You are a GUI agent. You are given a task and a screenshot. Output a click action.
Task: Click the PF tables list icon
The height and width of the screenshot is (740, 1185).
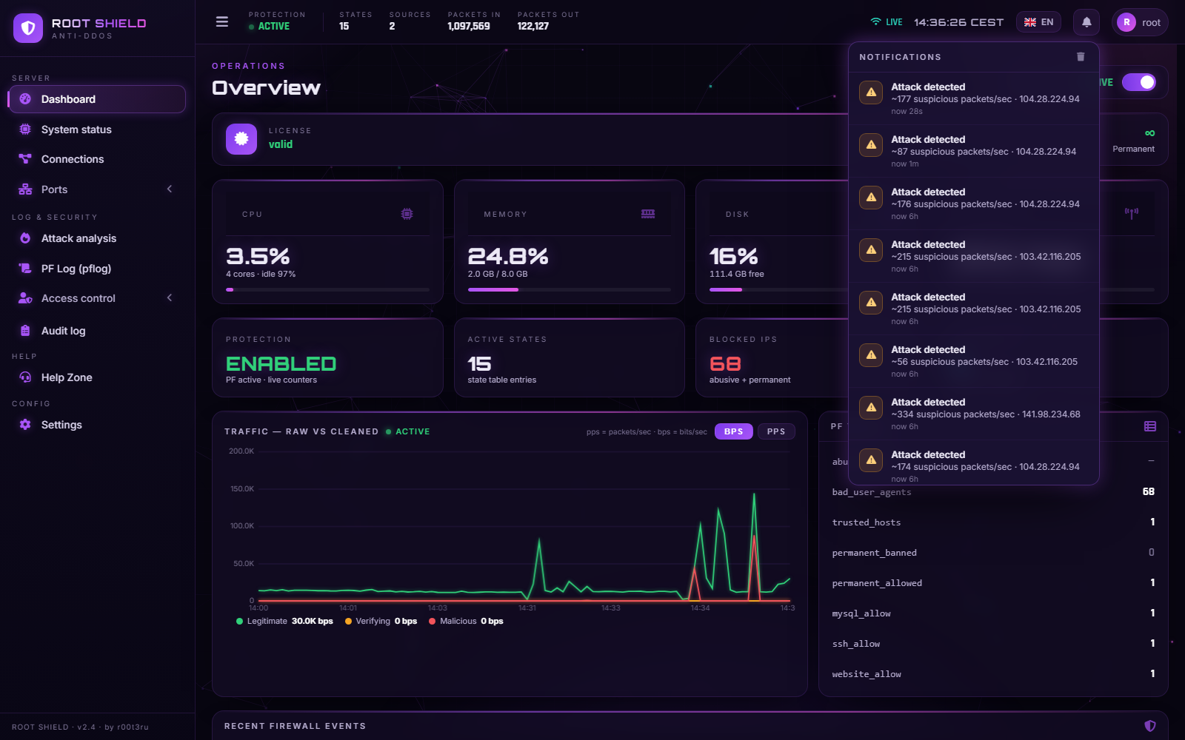(x=1150, y=426)
